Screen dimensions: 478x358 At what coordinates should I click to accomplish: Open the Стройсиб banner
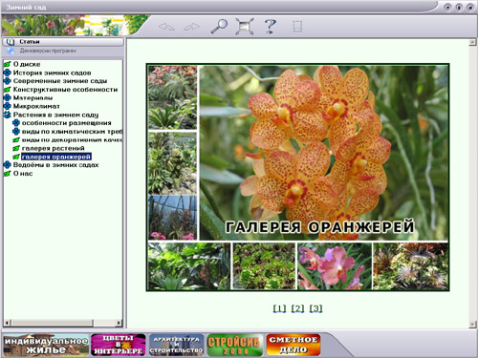click(235, 345)
